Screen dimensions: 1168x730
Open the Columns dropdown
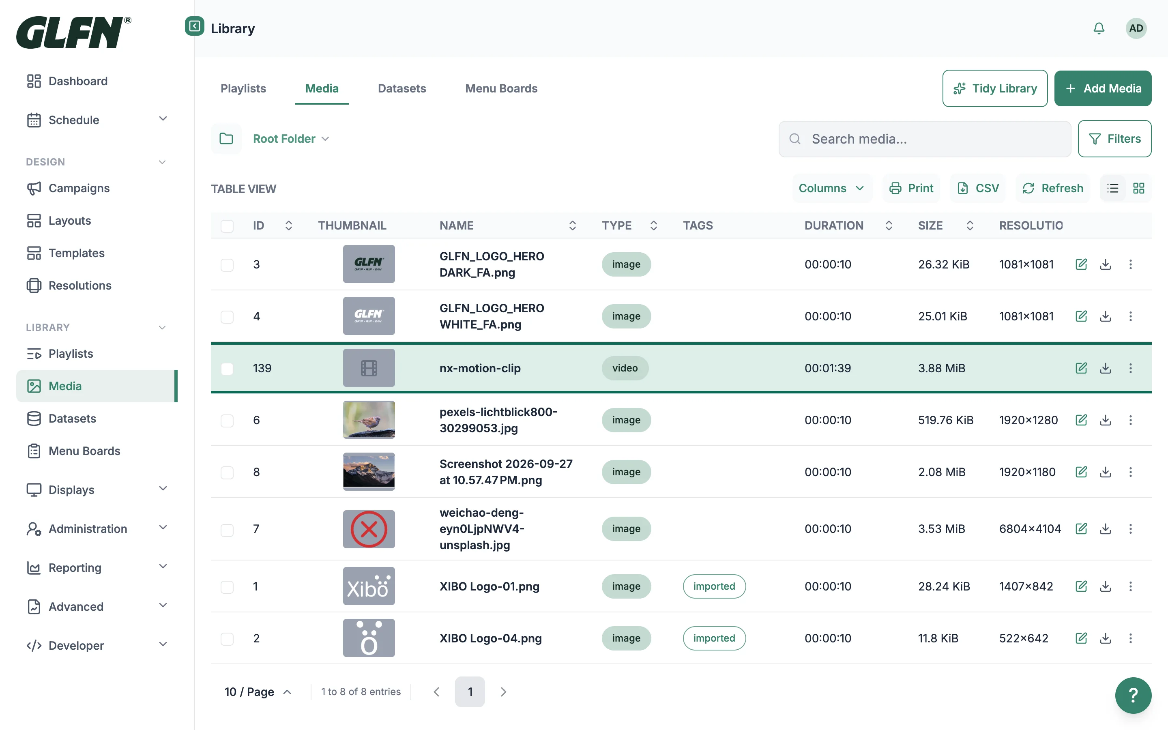832,188
